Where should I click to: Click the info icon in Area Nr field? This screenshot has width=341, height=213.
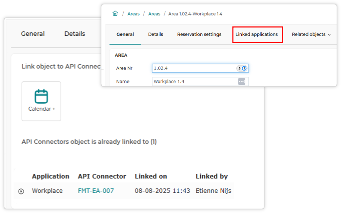point(244,68)
